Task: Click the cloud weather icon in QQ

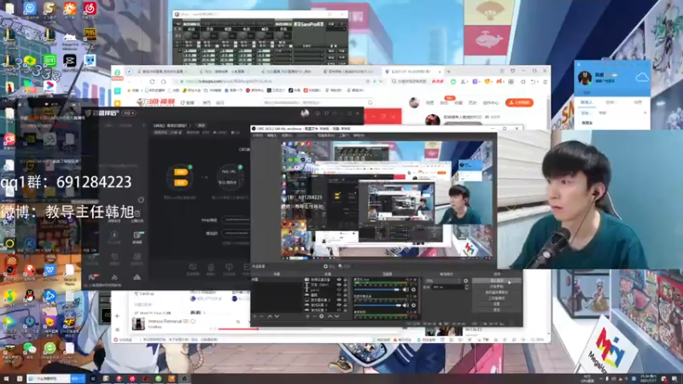Action: click(642, 78)
